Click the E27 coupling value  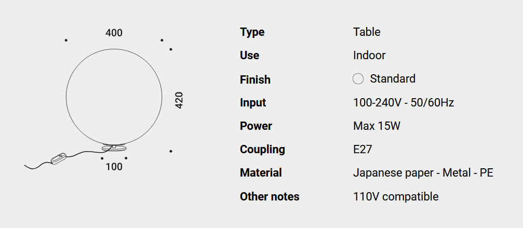363,150
